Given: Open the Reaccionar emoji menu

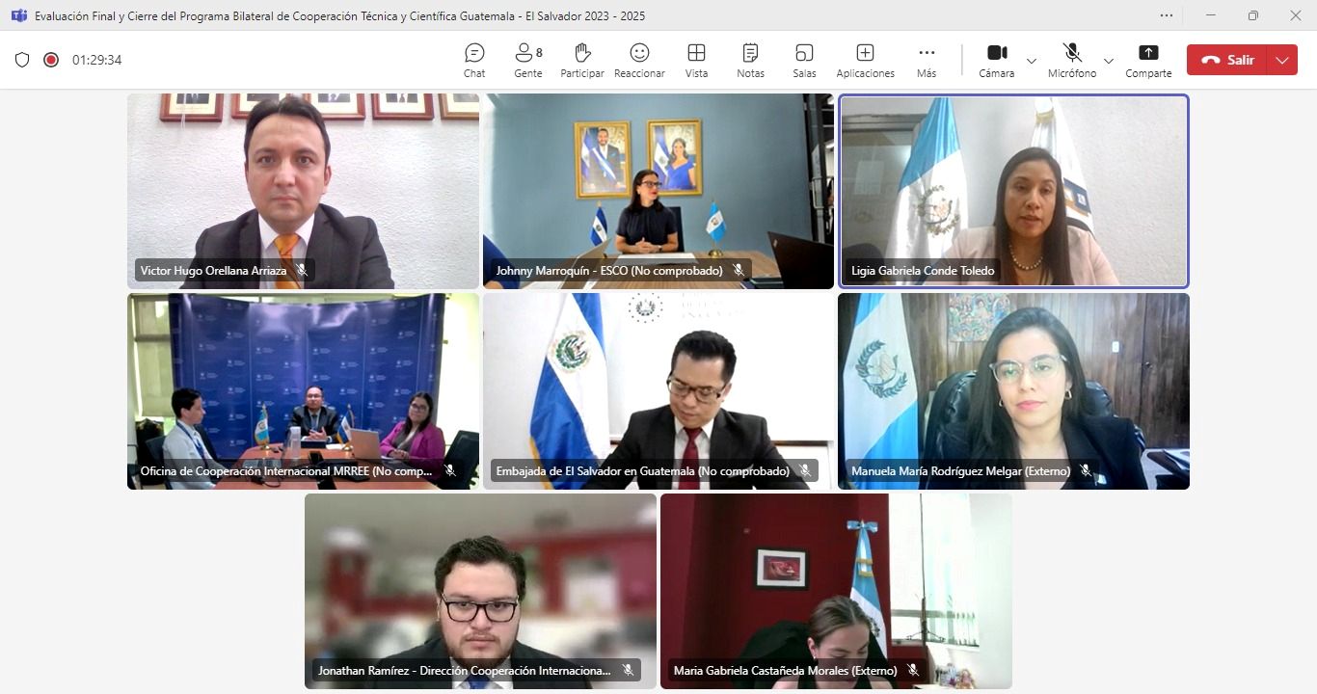Looking at the screenshot, I should (x=639, y=60).
